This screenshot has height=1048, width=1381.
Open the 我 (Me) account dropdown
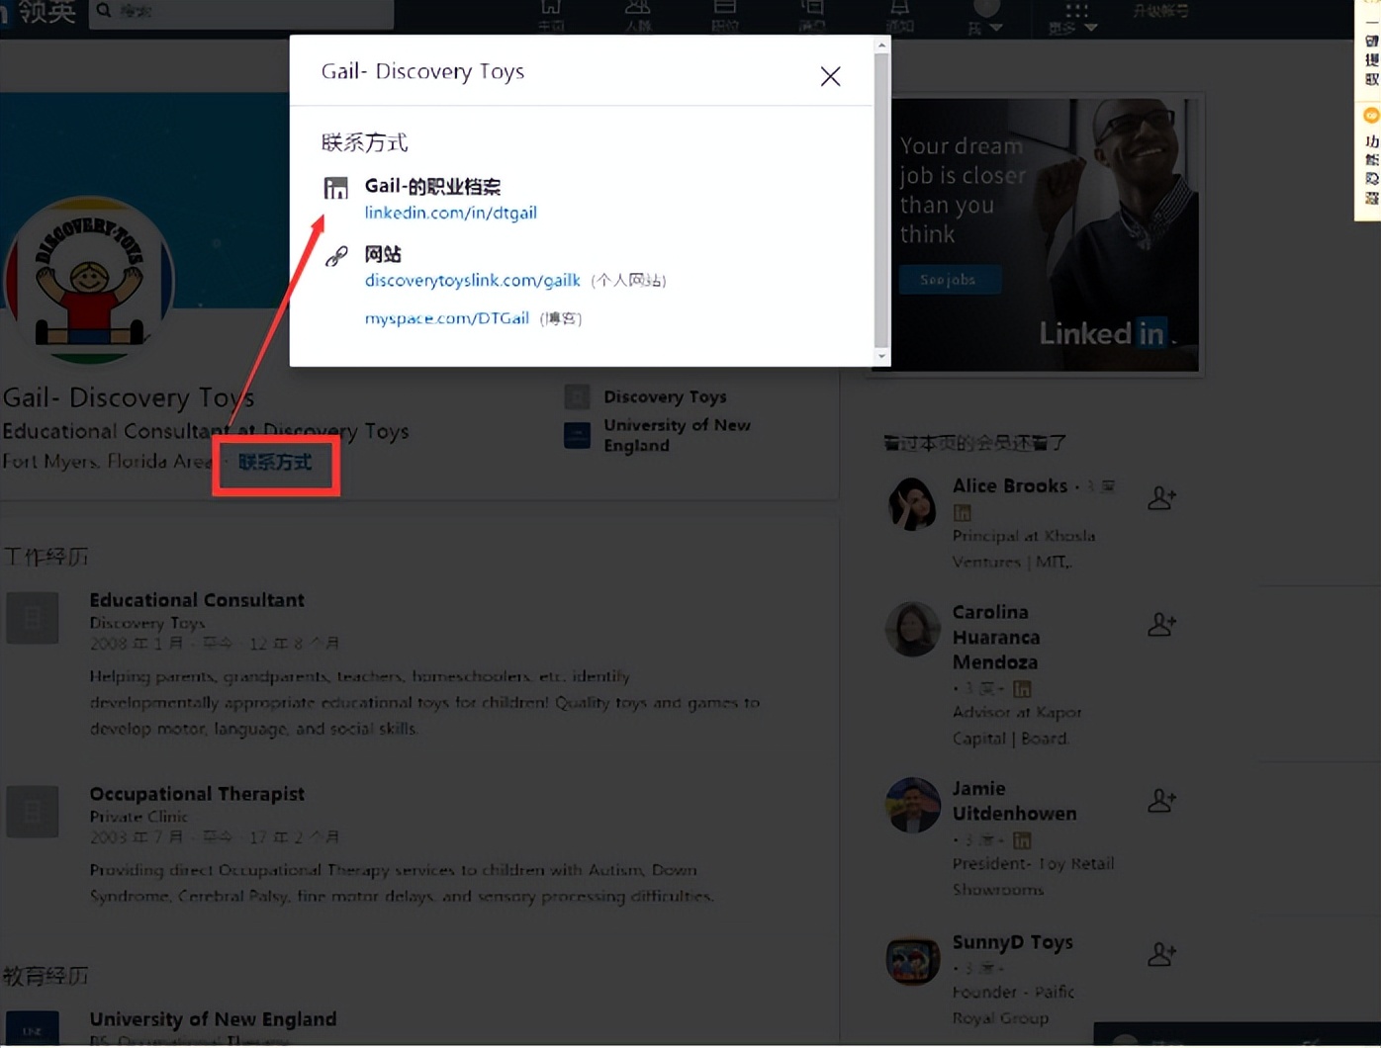(x=985, y=18)
